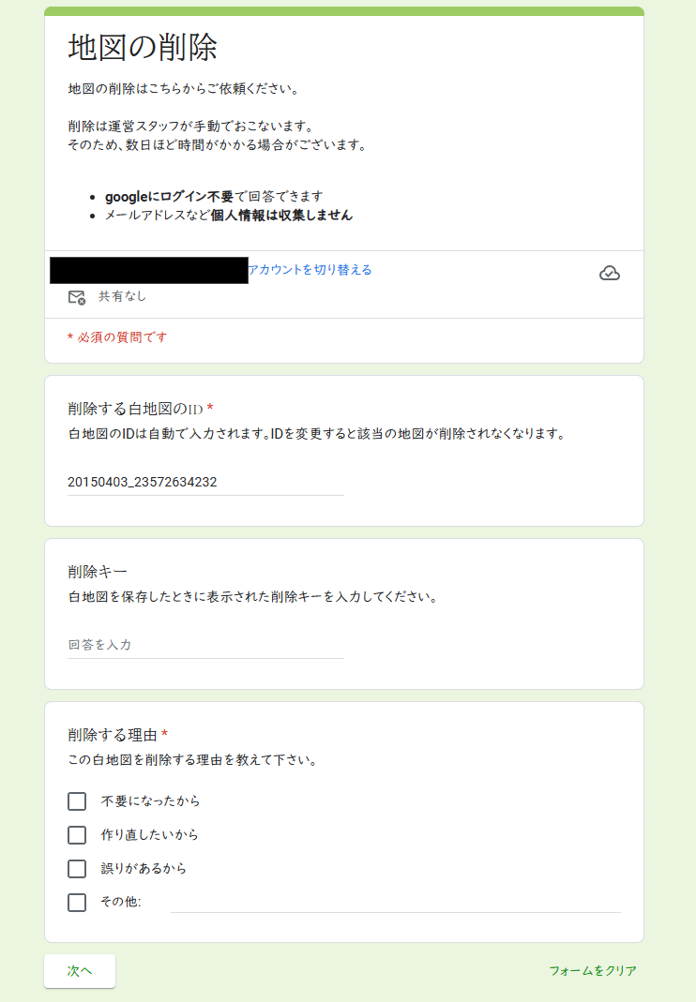Tick the 作り直したいから checkbox
The height and width of the screenshot is (1002, 696).
[x=77, y=835]
